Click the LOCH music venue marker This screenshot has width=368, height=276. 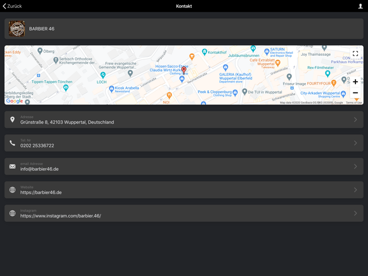(103, 75)
